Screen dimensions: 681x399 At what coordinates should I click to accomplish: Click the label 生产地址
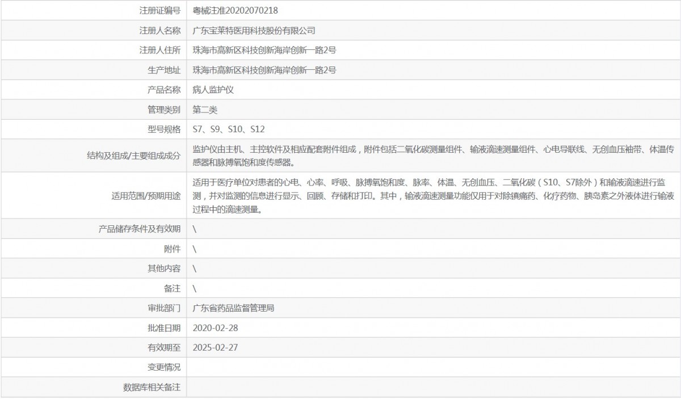(x=163, y=70)
